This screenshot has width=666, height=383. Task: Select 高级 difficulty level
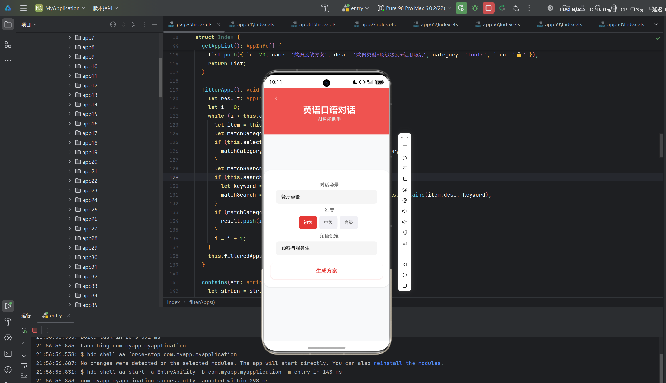tap(349, 223)
